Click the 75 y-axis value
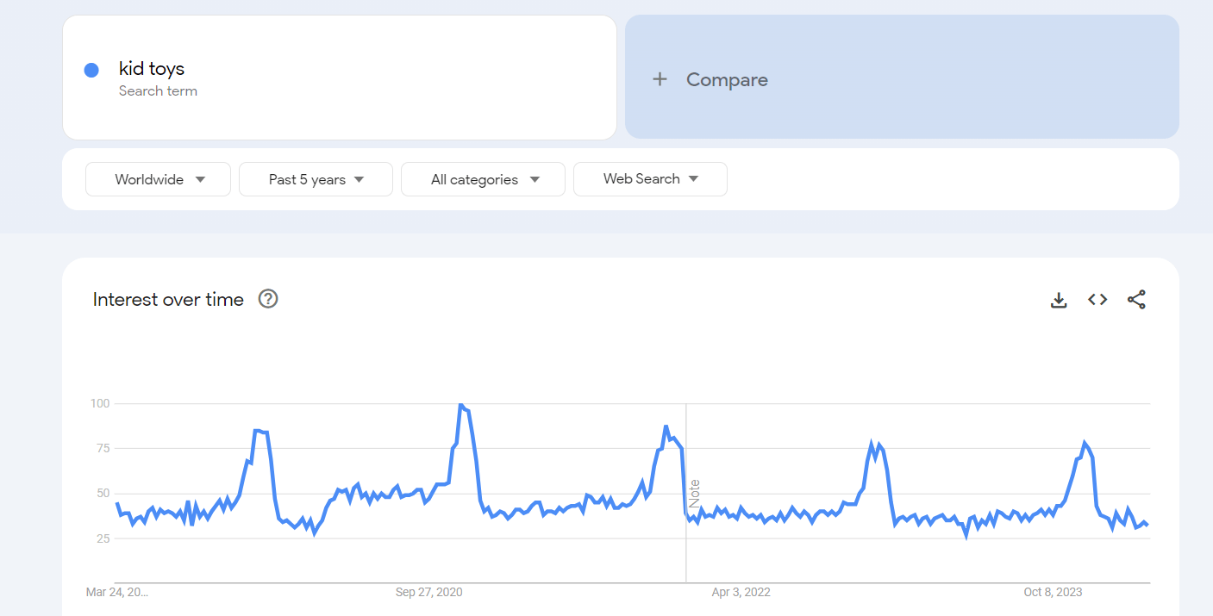Image resolution: width=1213 pixels, height=616 pixels. coord(103,448)
